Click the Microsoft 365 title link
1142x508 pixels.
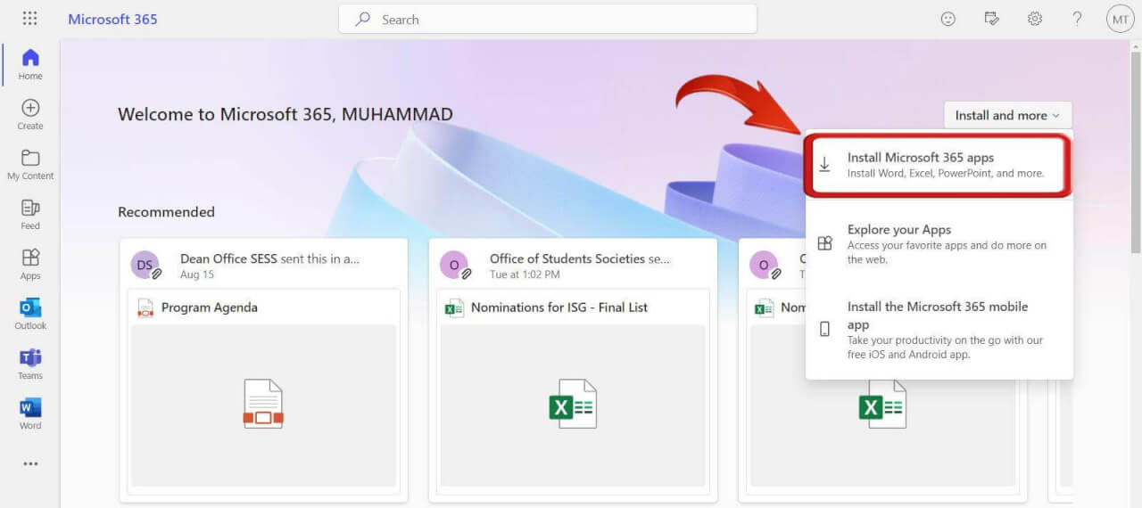[x=112, y=19]
